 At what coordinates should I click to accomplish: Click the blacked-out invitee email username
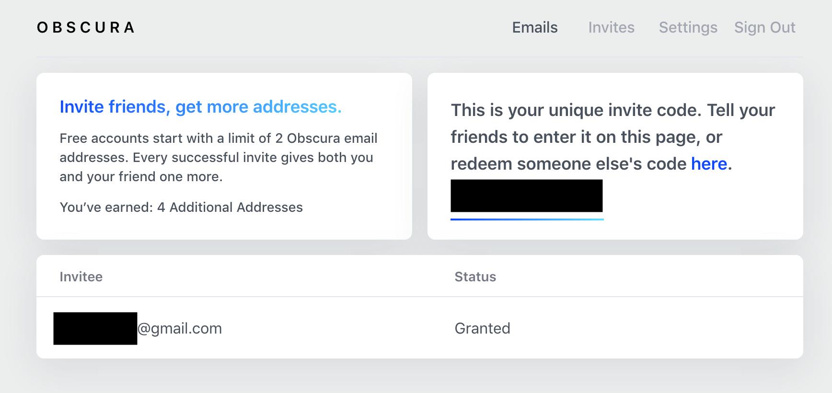click(95, 328)
